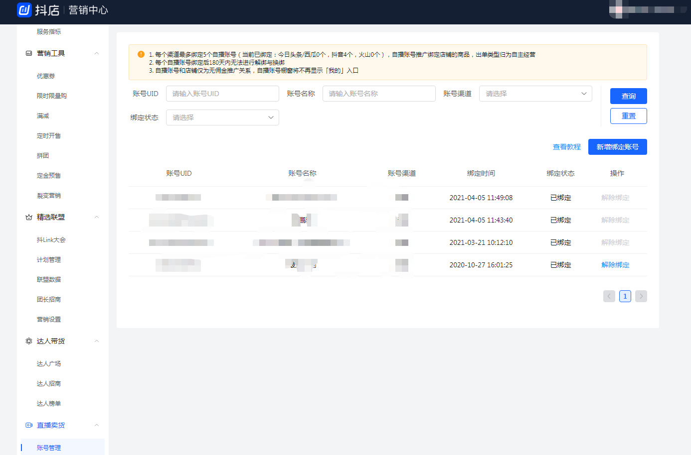Image resolution: width=691 pixels, height=455 pixels.
Task: Open 定金预售 menu item
Action: [x=49, y=176]
